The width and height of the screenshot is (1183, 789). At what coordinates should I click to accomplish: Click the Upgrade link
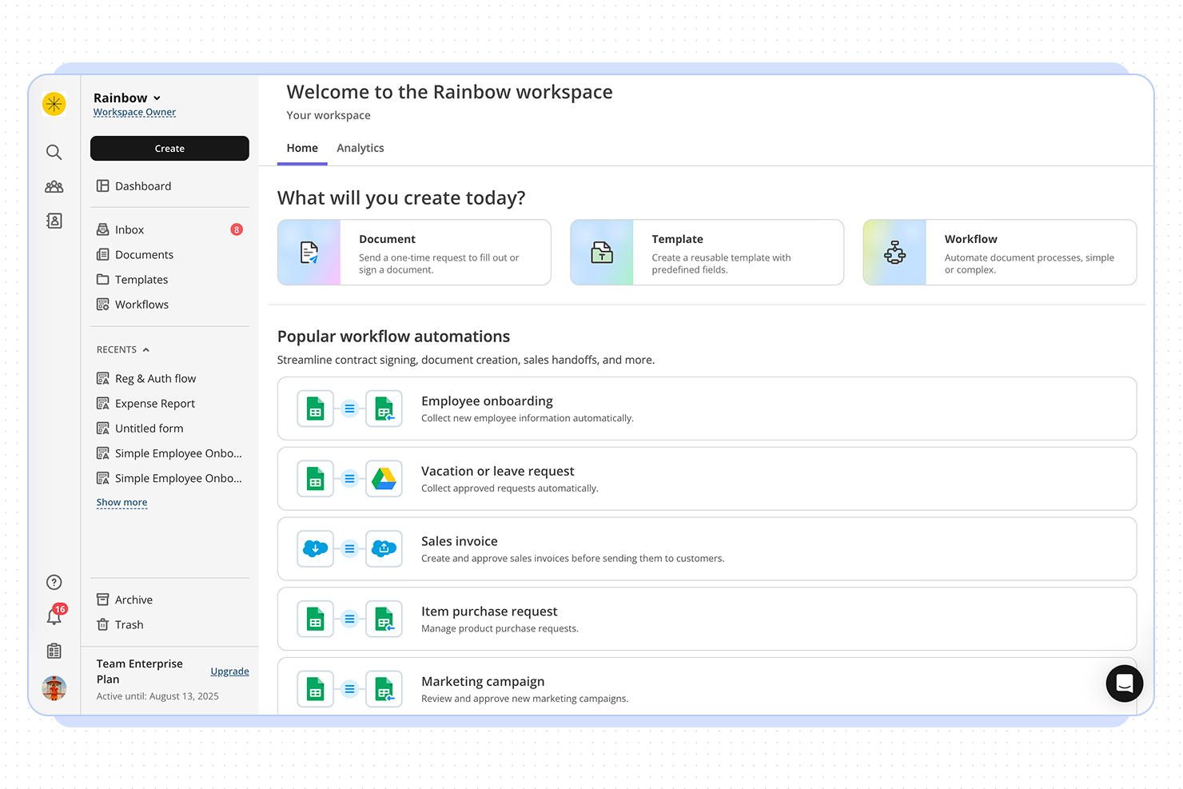click(x=229, y=671)
